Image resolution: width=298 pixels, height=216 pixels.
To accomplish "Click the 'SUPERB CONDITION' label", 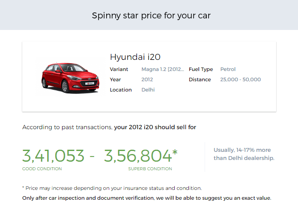I will (x=150, y=169).
